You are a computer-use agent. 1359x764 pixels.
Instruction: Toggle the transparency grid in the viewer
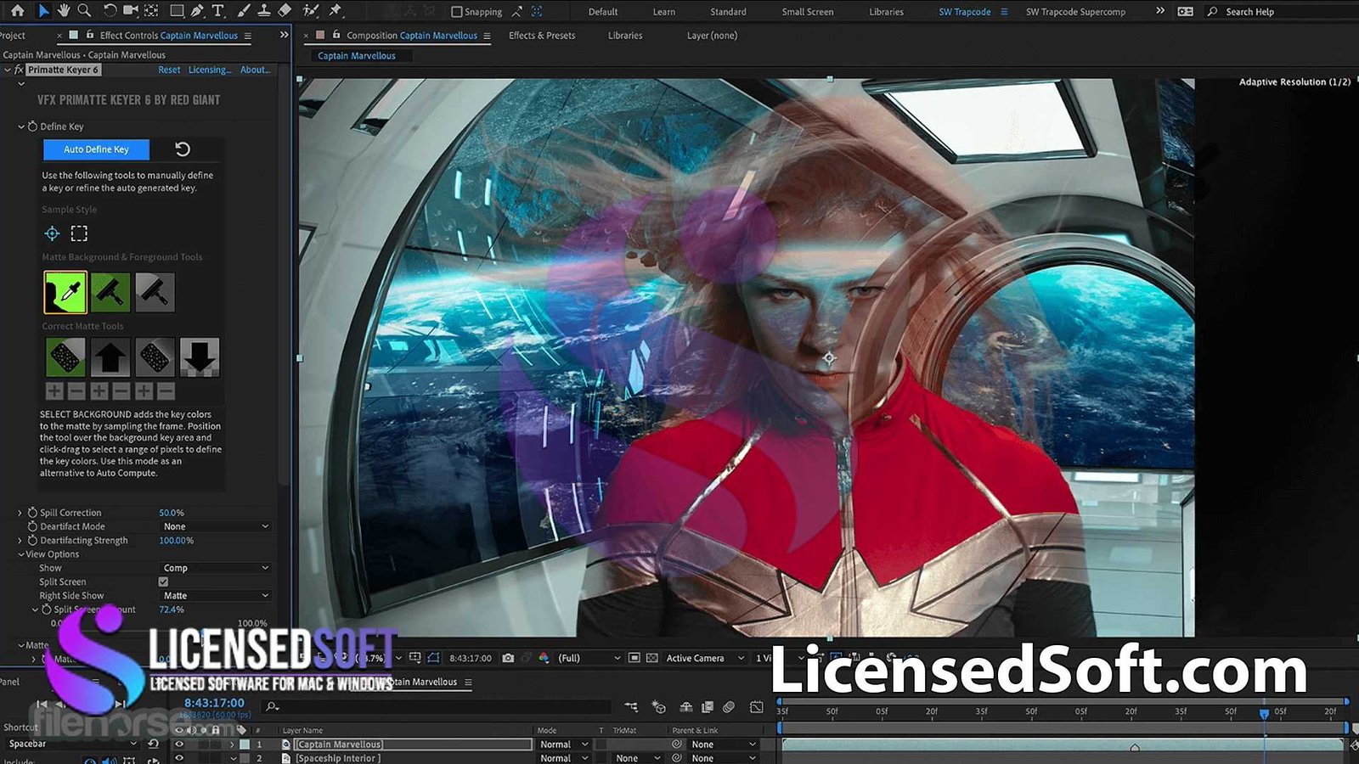pos(652,658)
